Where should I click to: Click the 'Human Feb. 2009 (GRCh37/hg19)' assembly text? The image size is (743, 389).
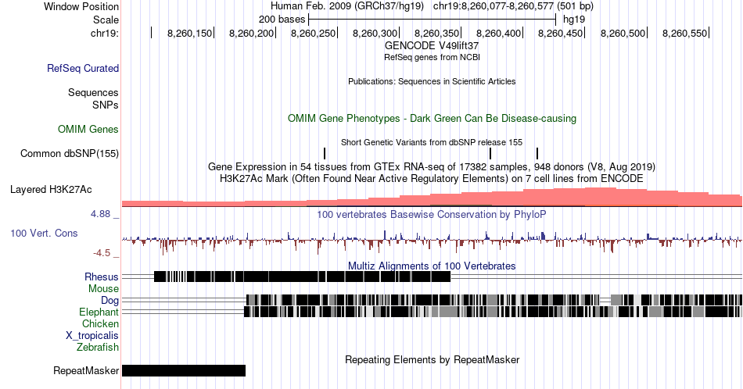coord(346,6)
